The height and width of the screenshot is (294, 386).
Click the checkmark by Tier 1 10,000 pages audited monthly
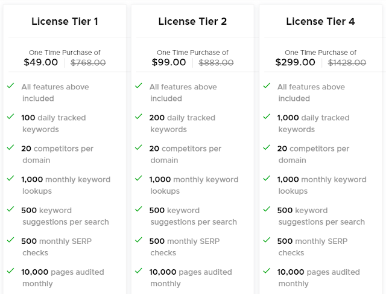tap(10, 271)
